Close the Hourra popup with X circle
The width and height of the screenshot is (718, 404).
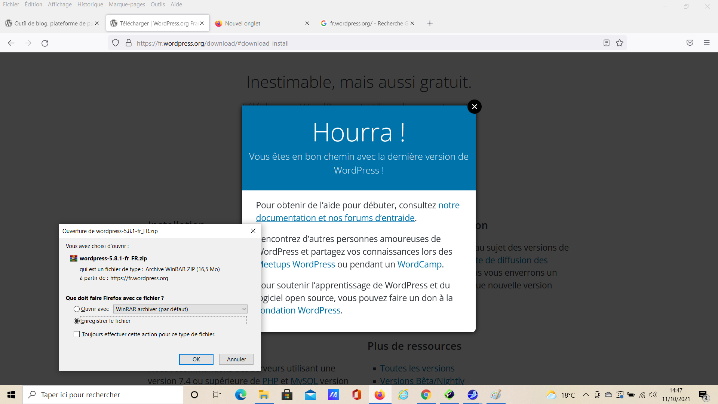[x=475, y=107]
